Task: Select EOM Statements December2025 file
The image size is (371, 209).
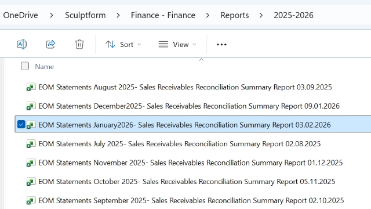Action: [189, 106]
